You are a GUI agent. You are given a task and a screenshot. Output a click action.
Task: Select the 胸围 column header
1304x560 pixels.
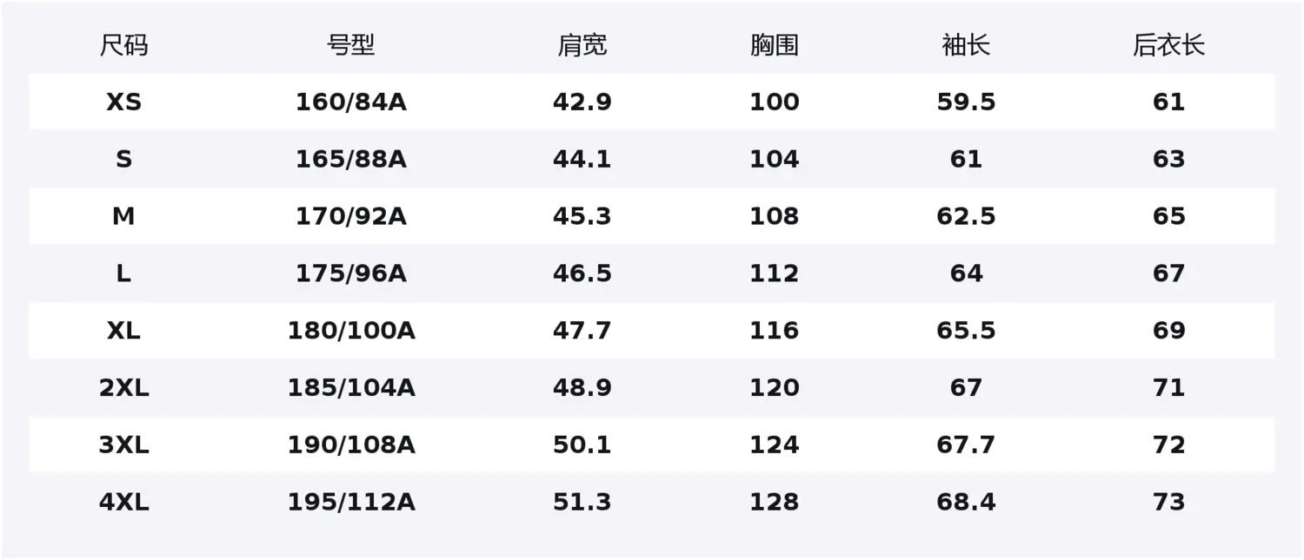[x=774, y=45]
